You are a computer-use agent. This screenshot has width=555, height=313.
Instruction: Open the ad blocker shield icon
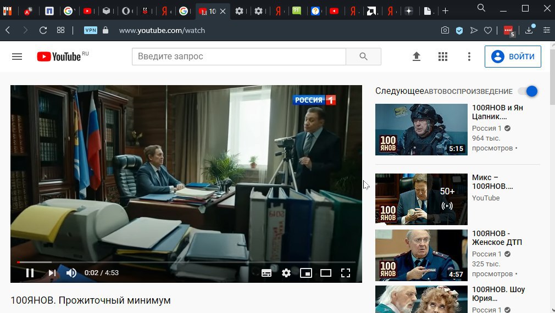(459, 30)
